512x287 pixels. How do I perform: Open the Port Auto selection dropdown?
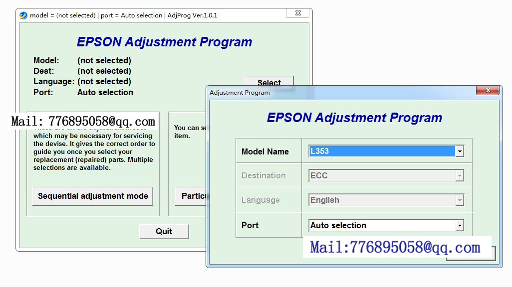tap(460, 225)
